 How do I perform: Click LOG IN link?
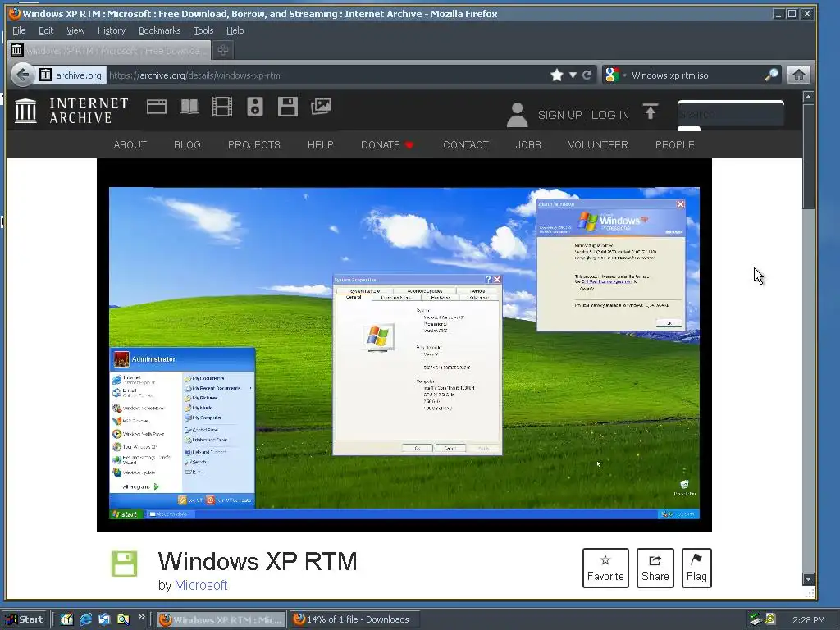click(610, 115)
